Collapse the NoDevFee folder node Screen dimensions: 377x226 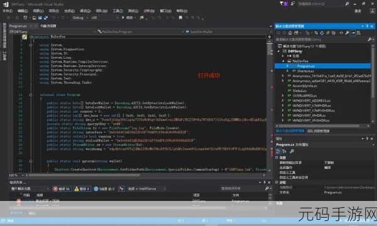[283, 61]
